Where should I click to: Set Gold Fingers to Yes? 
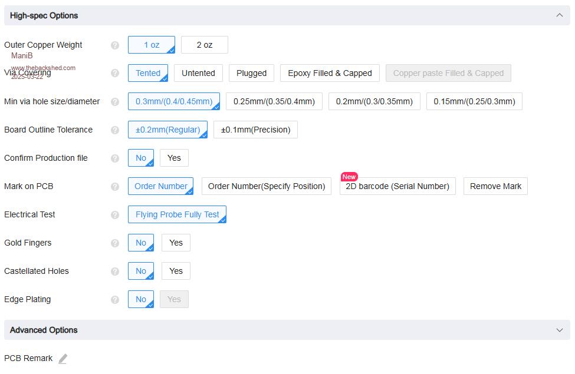176,243
